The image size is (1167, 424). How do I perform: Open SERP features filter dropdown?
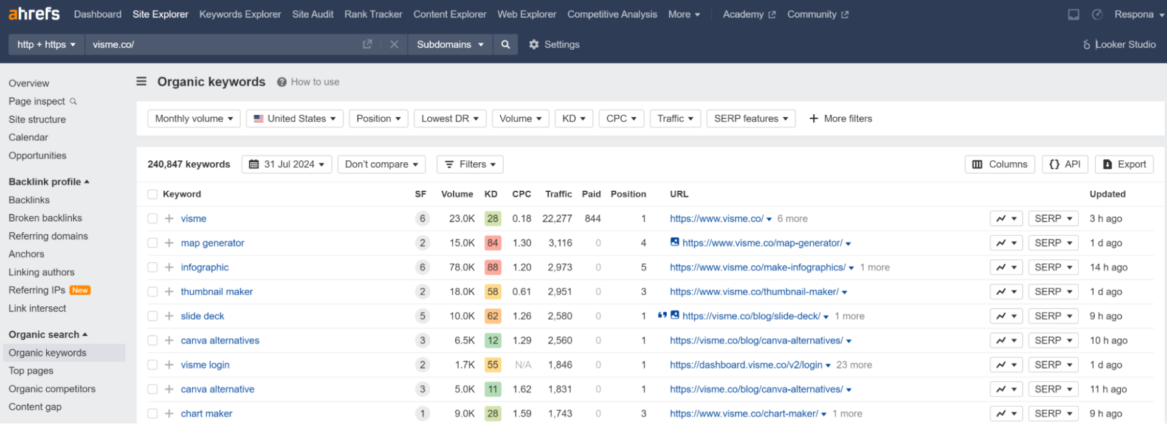751,118
